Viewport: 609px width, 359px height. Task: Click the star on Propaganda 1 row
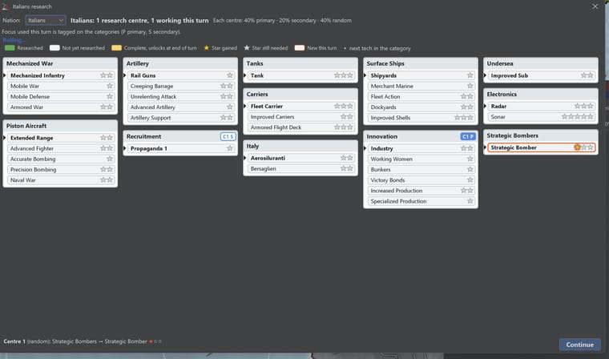point(230,148)
